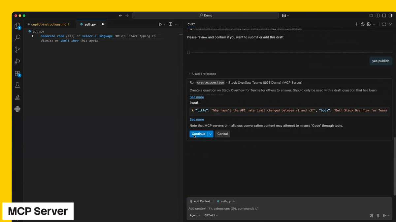396x222 pixels.
Task: Click the Demo search field in the title bar
Action: tap(205, 15)
